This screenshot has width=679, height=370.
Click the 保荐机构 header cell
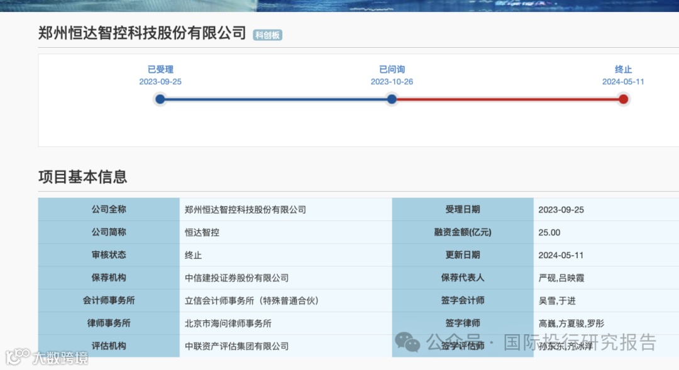pos(109,278)
